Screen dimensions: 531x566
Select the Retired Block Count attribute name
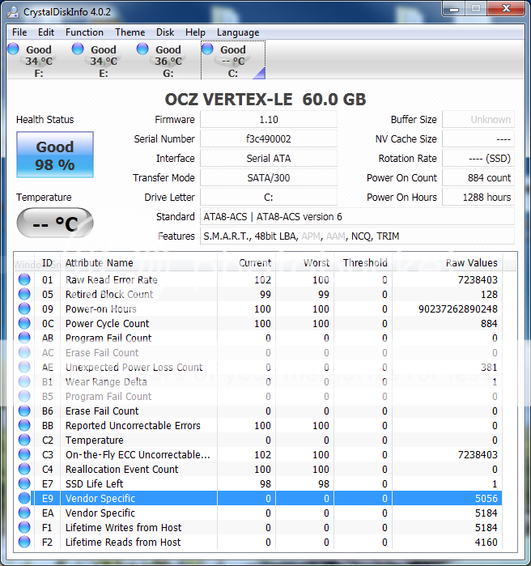tap(109, 294)
